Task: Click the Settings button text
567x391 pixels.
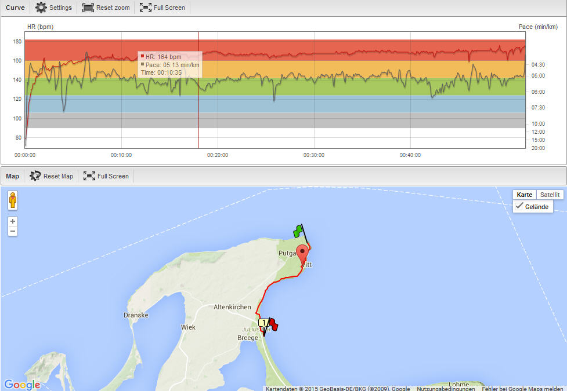Action: (x=60, y=8)
